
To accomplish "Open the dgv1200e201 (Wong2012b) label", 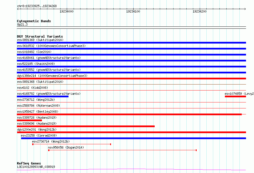I will (37, 129).
